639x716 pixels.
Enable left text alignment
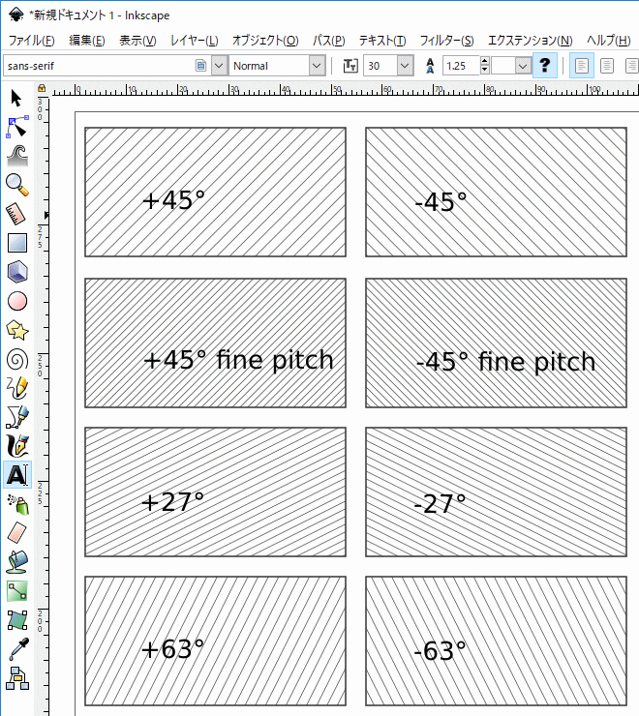point(582,66)
